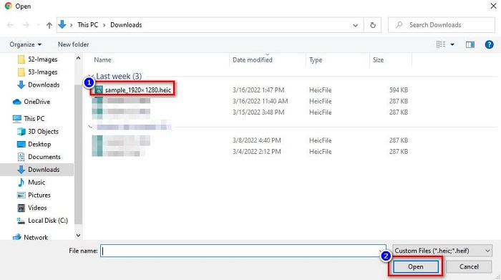Click the 3D Objects cube icon
Image resolution: width=501 pixels, height=280 pixels.
[x=21, y=131]
